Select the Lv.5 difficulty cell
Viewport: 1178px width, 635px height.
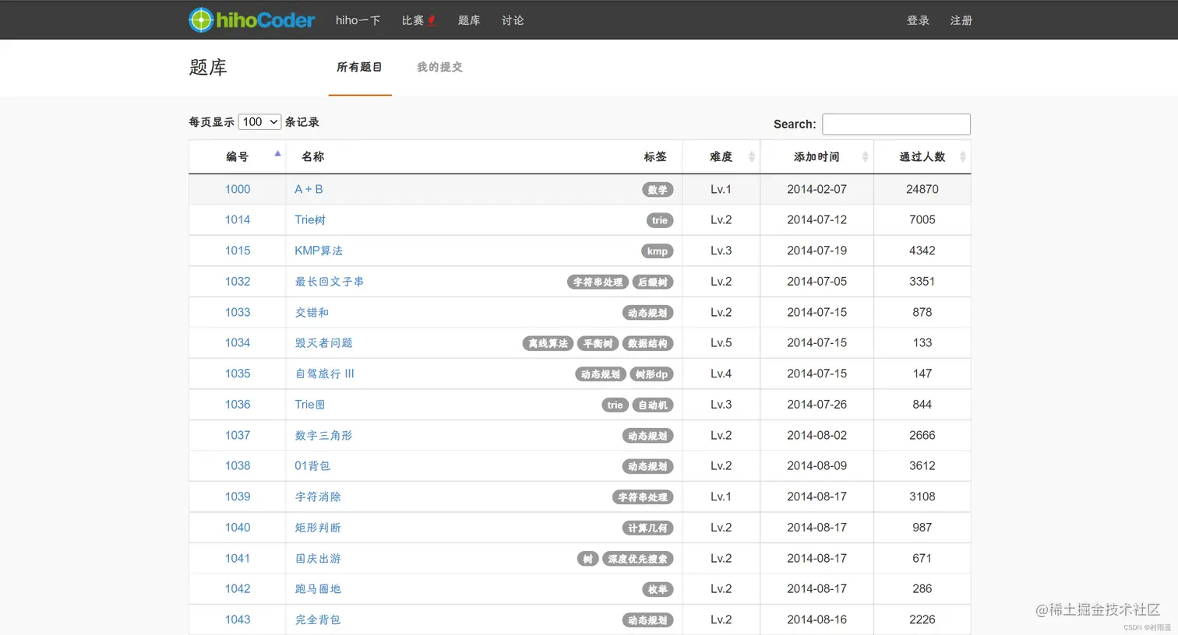click(721, 342)
